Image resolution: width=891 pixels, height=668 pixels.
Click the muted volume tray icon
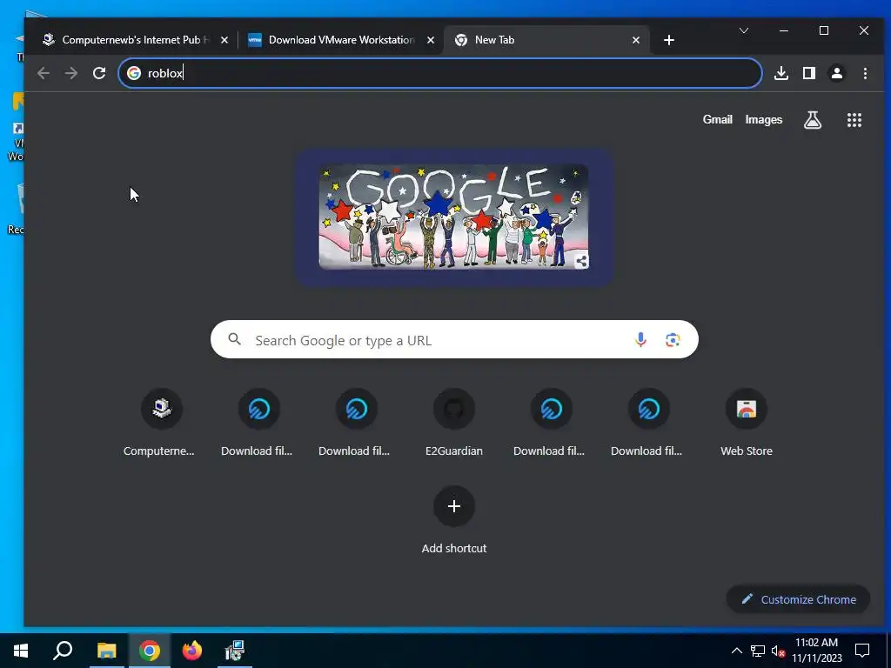[x=778, y=651]
